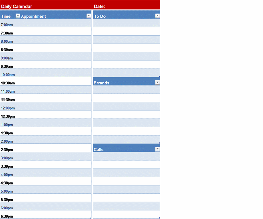The height and width of the screenshot is (219, 263).
Task: Select the 2:30pm time cell
Action: [x=10, y=148]
